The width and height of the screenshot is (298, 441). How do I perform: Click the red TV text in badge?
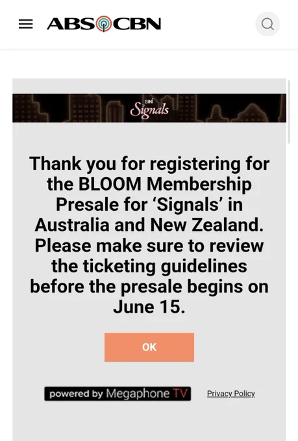180,394
